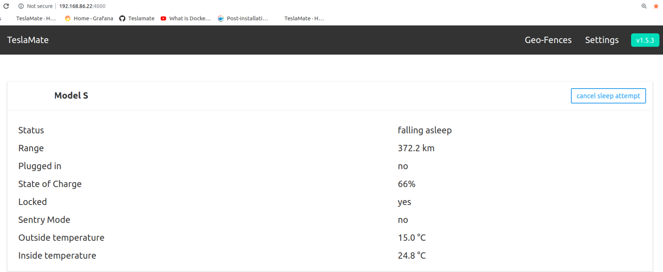Open the Settings page
Viewport: 663px width, 272px height.
click(x=602, y=40)
